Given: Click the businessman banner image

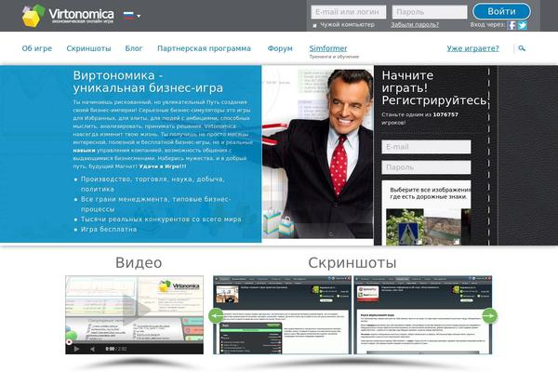Looking at the screenshot, I should pos(318,153).
